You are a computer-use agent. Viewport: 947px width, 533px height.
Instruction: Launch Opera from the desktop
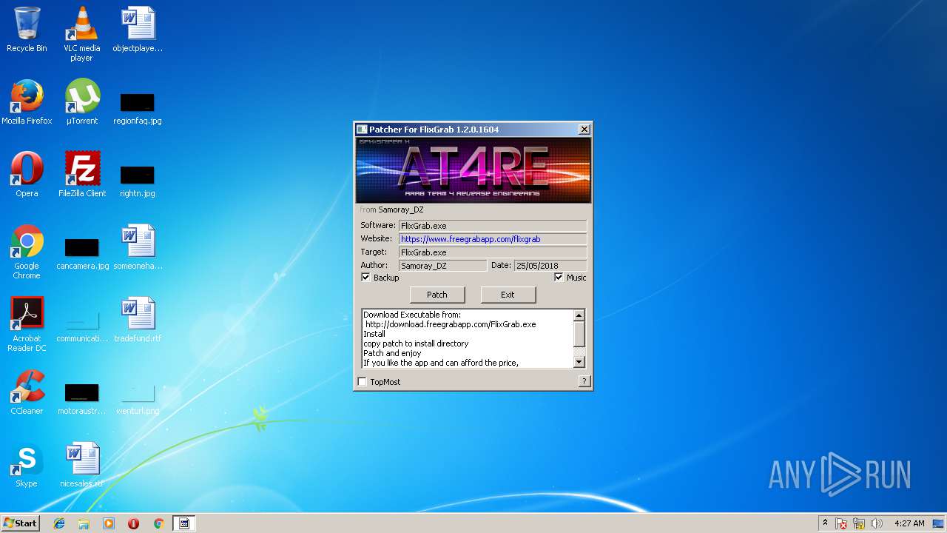pyautogui.click(x=27, y=175)
